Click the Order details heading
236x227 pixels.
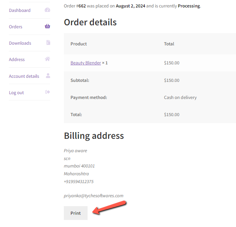pyautogui.click(x=90, y=22)
